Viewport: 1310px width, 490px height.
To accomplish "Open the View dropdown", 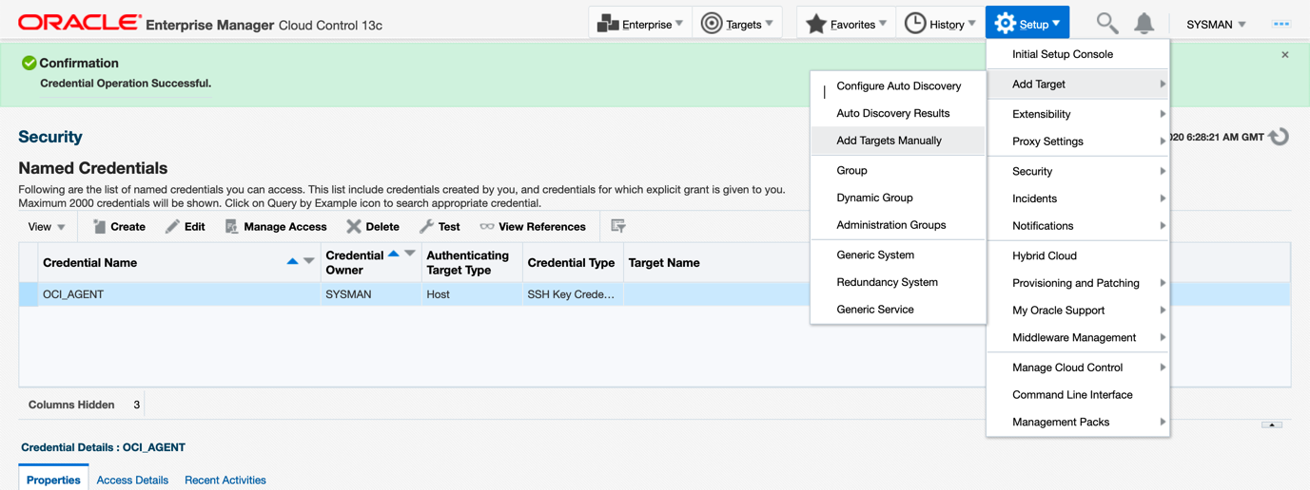I will (47, 227).
